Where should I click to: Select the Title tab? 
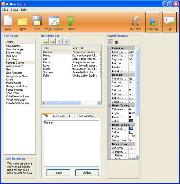click(47, 116)
